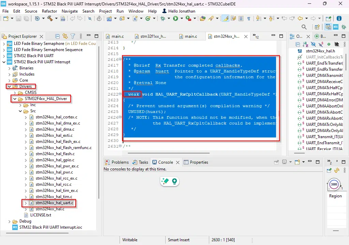Toggle alphabetical sort in Outline view
This screenshot has width=349, height=245.
point(305,45)
